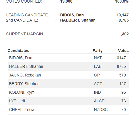This screenshot has width=140, height=115.
Task: Click the current margin value 1,362
Action: click(x=124, y=34)
